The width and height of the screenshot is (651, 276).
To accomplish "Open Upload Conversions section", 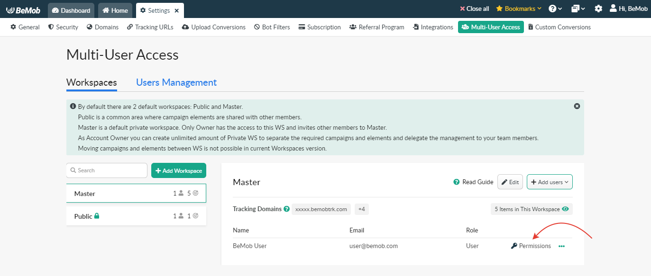I will (x=213, y=27).
